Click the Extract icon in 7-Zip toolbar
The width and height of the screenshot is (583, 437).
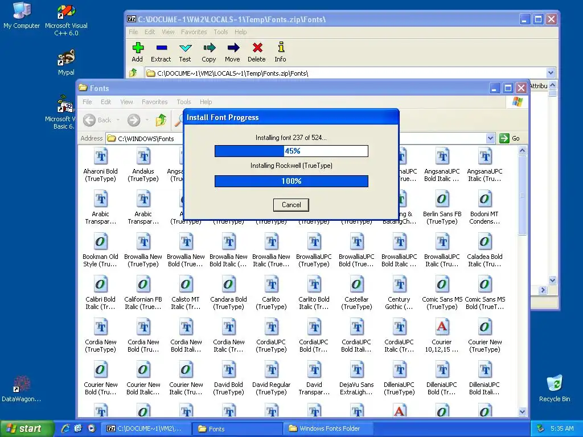pyautogui.click(x=161, y=48)
